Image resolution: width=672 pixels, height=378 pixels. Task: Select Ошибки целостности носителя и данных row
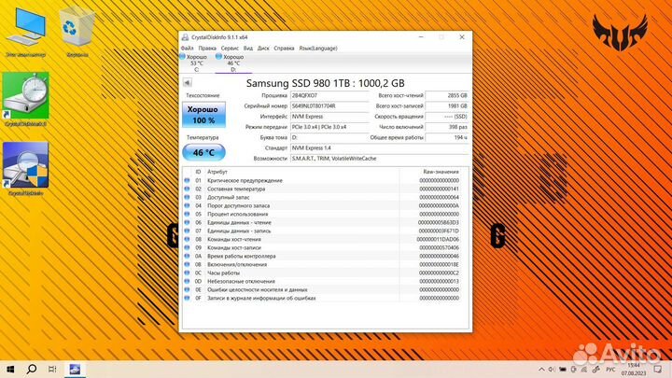(x=322, y=289)
